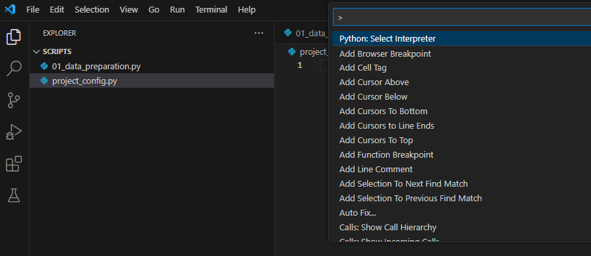Open the Selection menu
The height and width of the screenshot is (256, 591).
click(92, 10)
